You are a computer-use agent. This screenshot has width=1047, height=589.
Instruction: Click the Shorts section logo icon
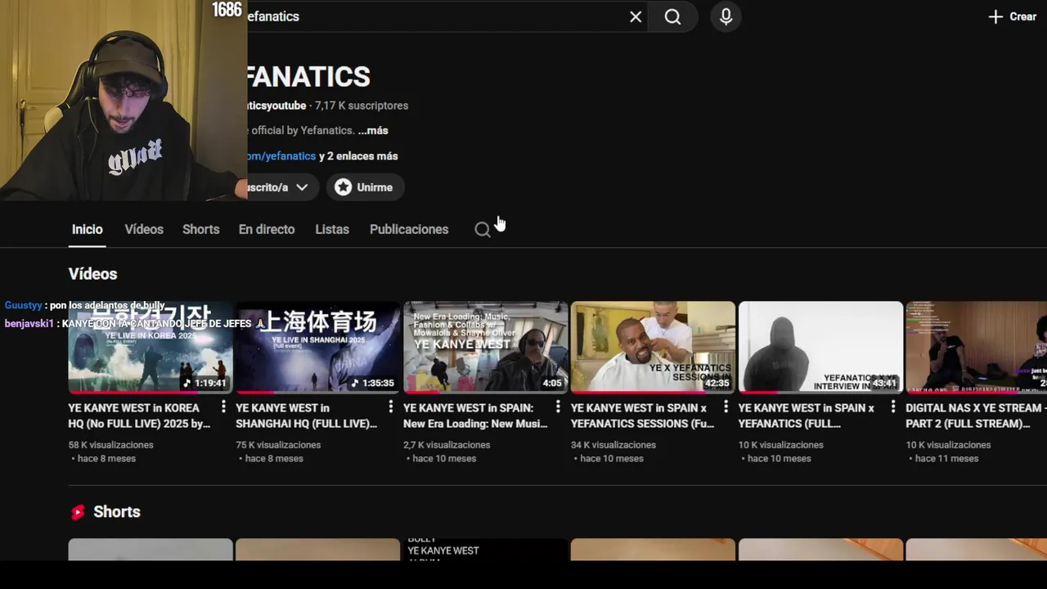78,512
